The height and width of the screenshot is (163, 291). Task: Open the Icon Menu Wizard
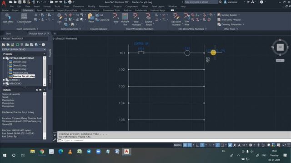click(229, 20)
